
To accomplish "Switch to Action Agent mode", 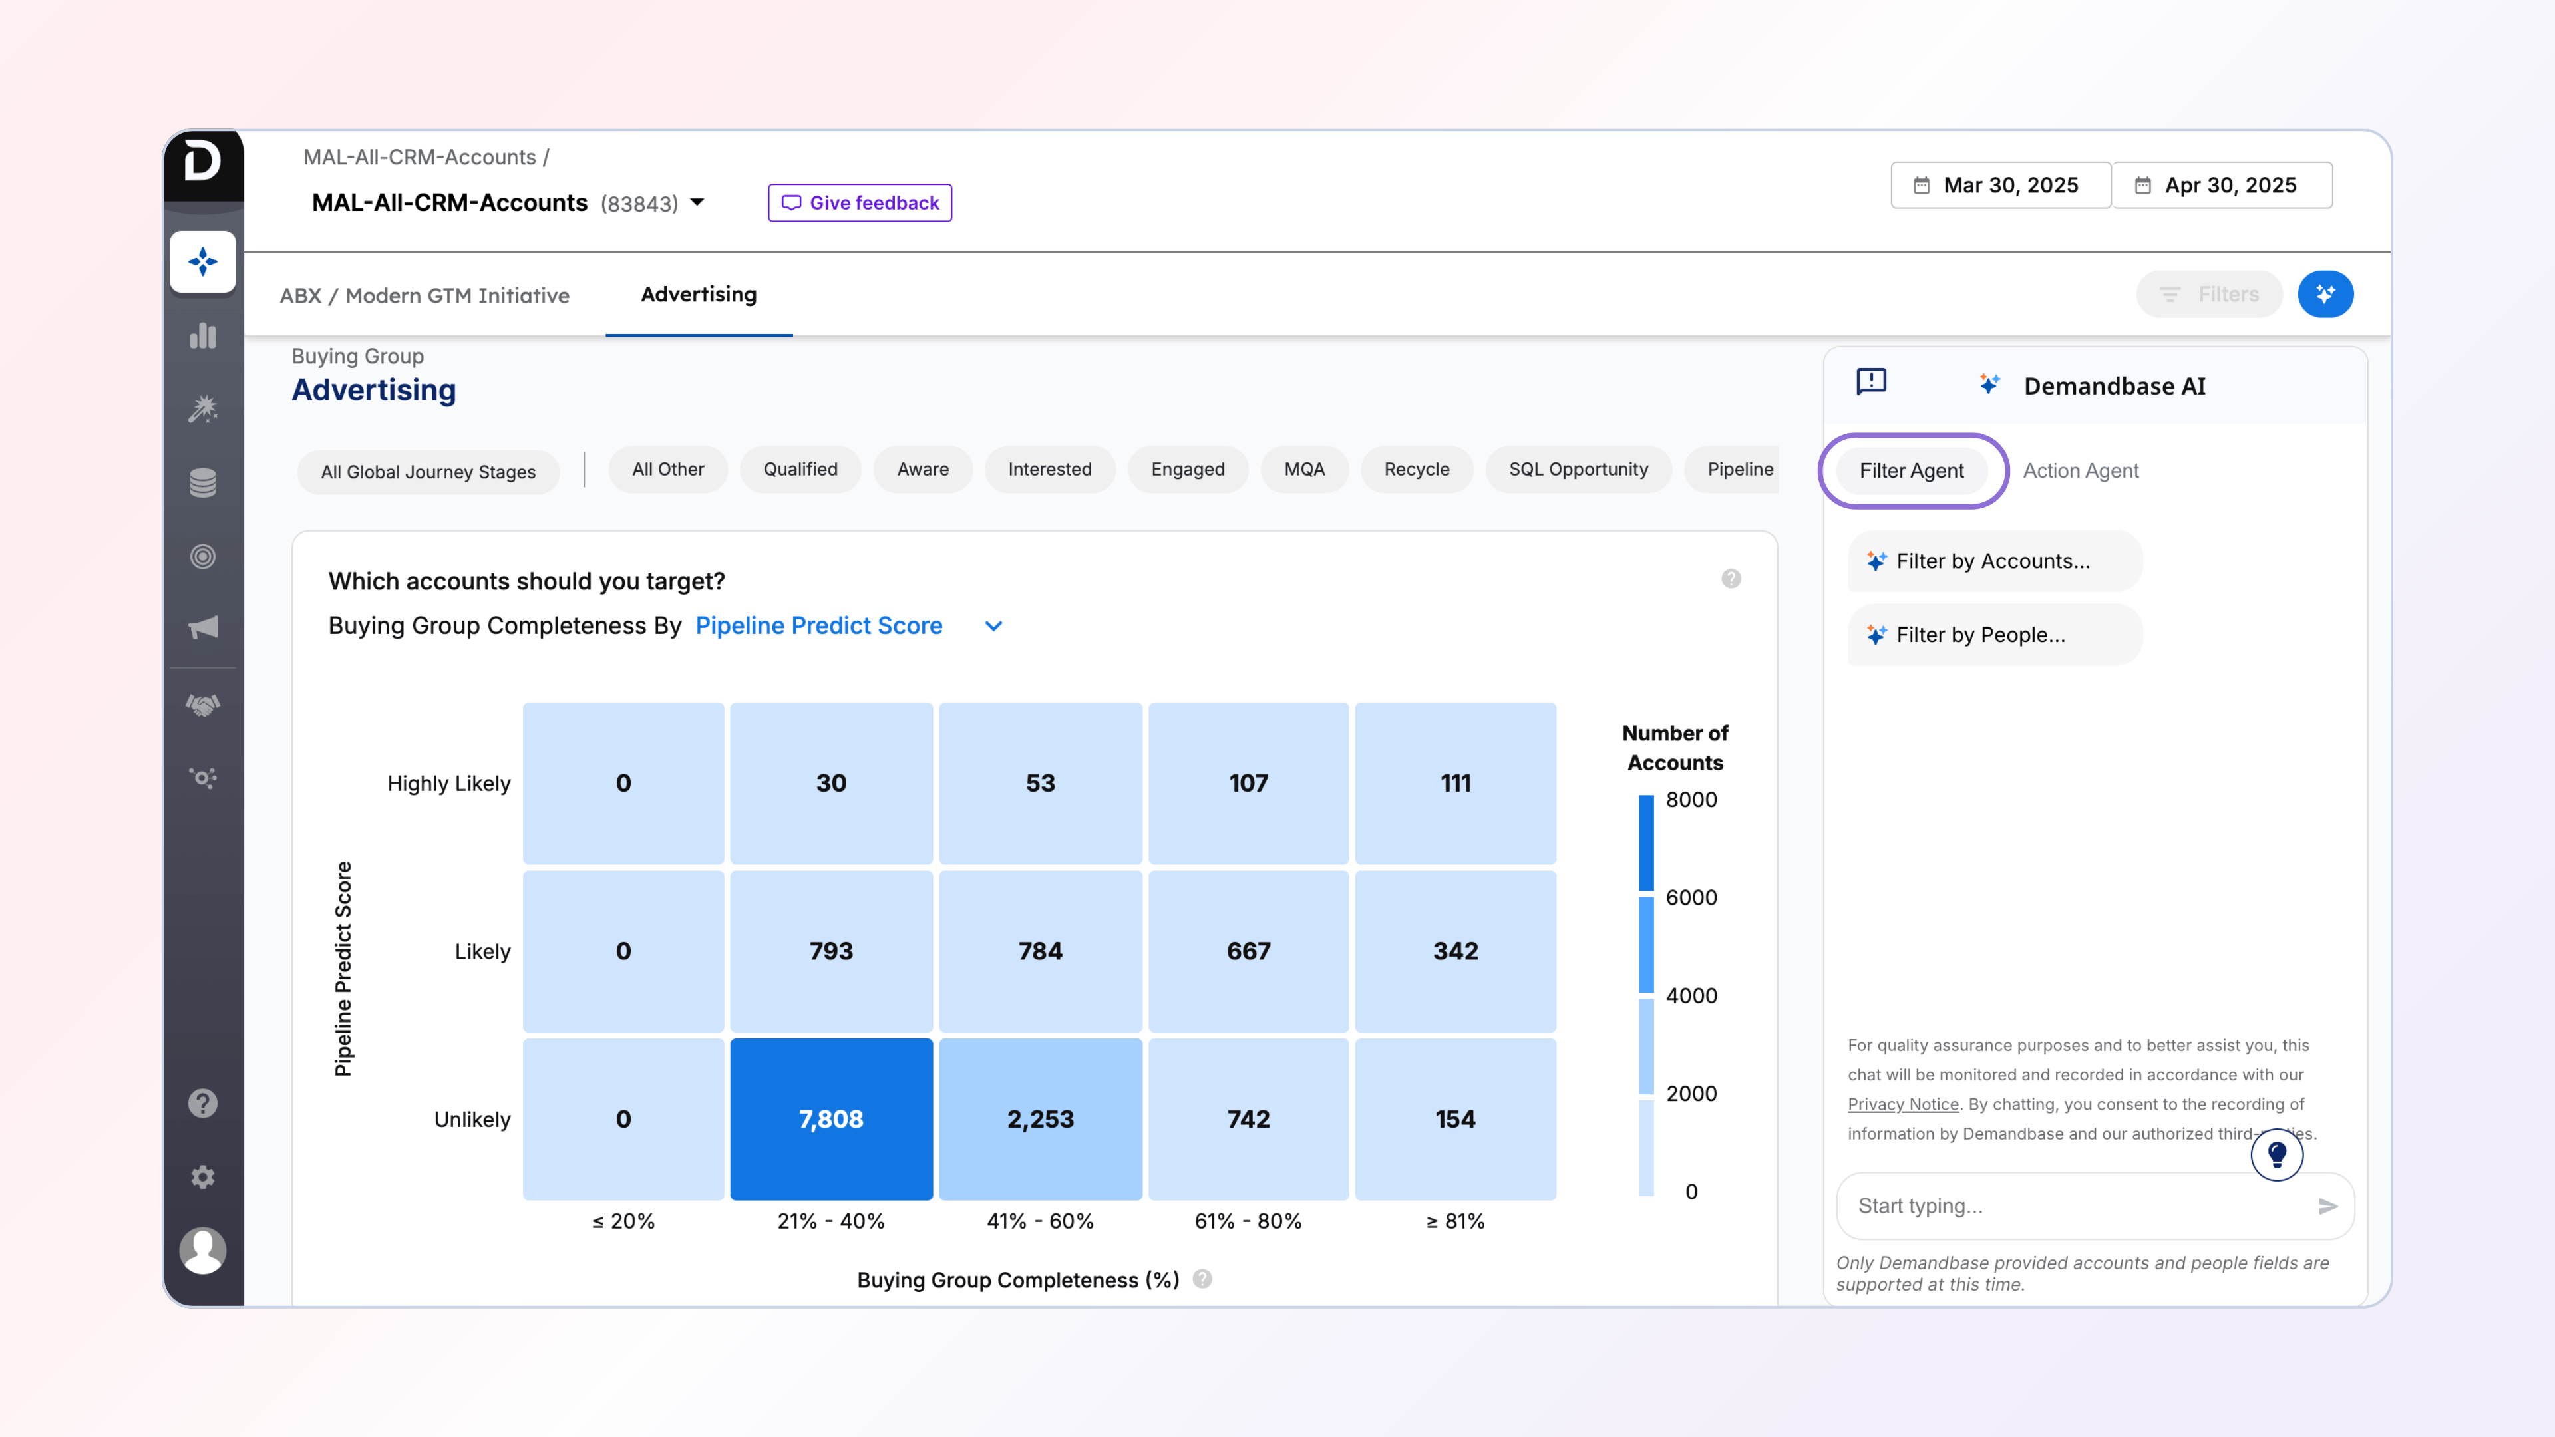I will pyautogui.click(x=2080, y=471).
